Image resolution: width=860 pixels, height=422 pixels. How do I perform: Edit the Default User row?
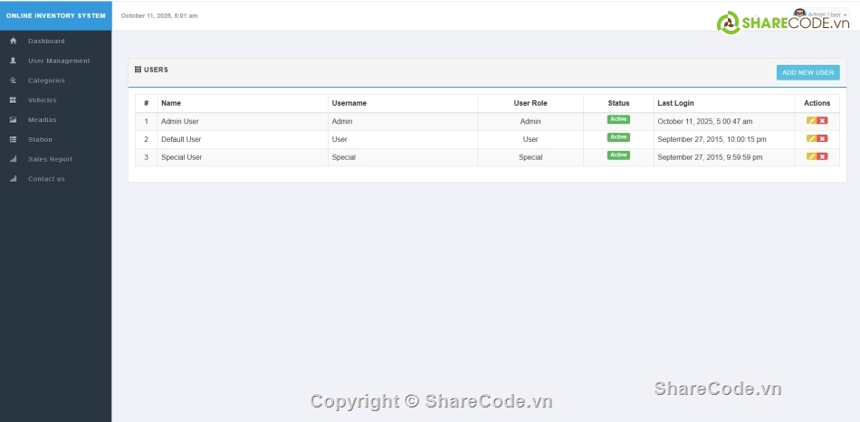click(812, 139)
